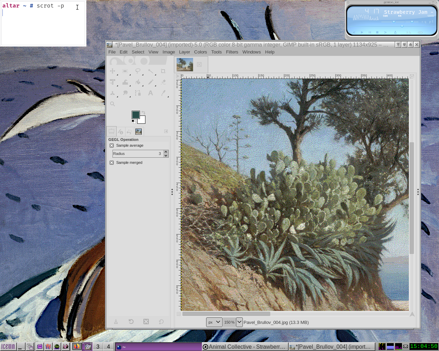Viewport: 439px width, 351px height.
Task: Select the Clone stamp tool
Action: [112, 93]
